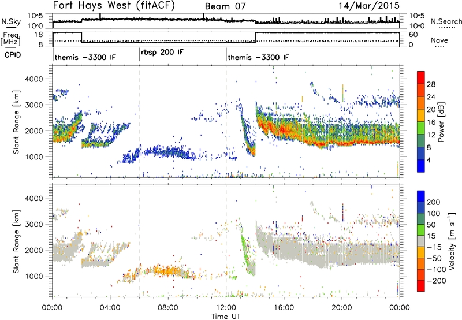Click the "3000" tick on the power panel
462x320 pixels.
33,105
